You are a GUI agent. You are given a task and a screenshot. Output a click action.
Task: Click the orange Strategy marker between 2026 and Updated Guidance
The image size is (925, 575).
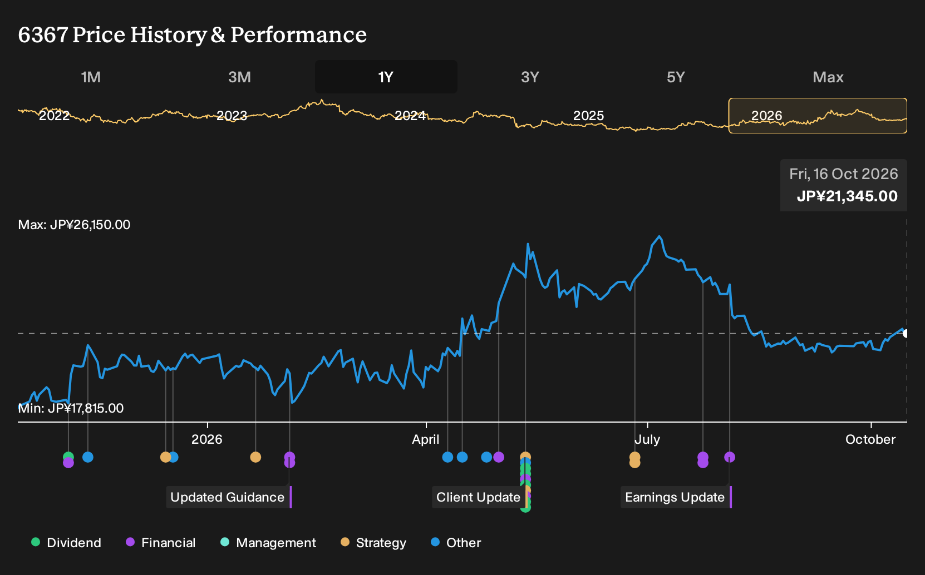255,457
